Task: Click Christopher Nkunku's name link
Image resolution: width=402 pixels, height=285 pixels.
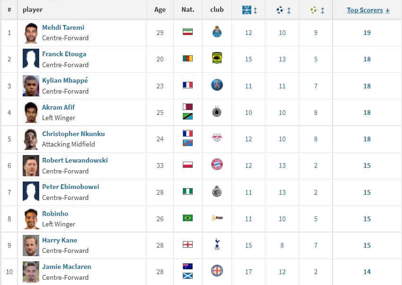Action: coord(73,134)
